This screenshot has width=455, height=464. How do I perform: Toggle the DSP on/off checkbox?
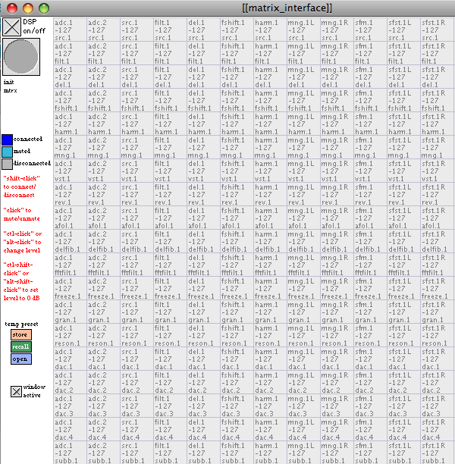click(11, 27)
